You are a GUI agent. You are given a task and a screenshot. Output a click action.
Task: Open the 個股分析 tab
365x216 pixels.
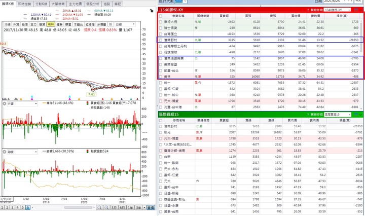pyautogui.click(x=93, y=4)
